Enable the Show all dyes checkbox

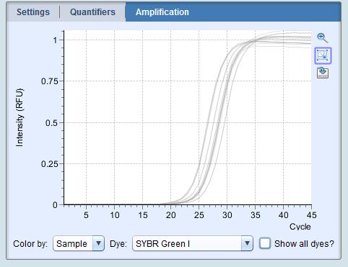[265, 243]
